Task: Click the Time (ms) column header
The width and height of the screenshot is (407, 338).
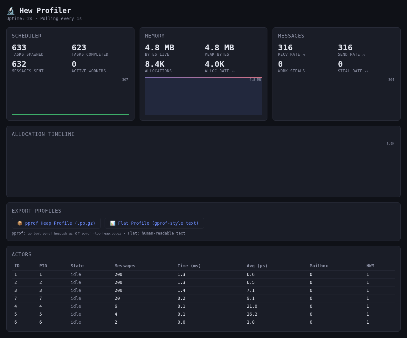Action: 189,266
